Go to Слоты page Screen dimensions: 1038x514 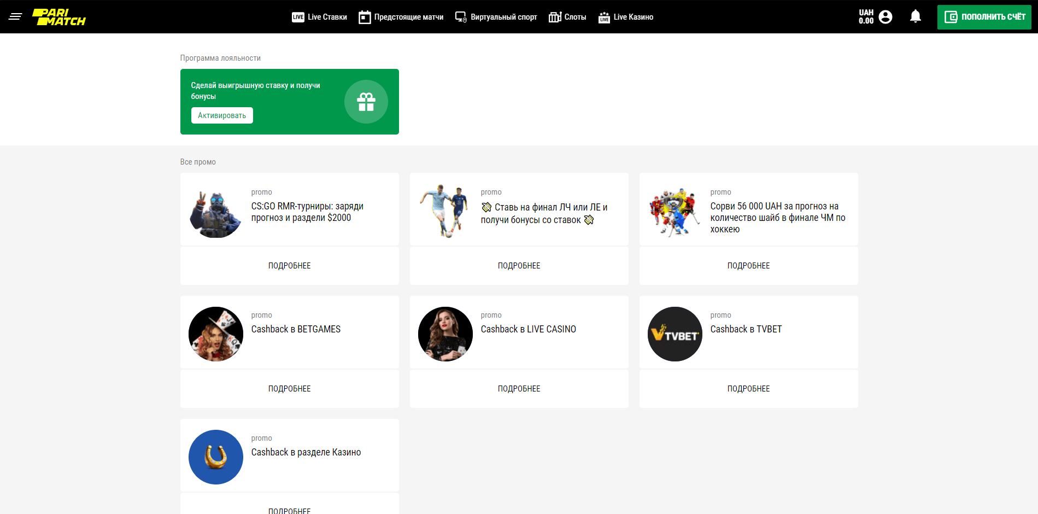pyautogui.click(x=567, y=17)
